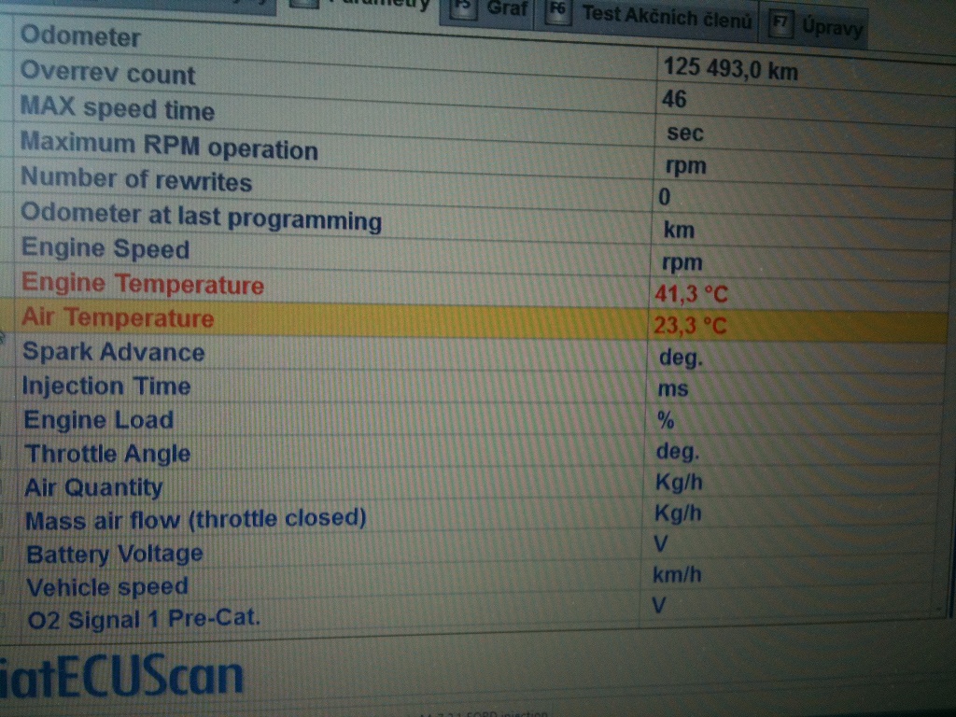Switch to the Graf tab
This screenshot has height=717, width=956.
(x=507, y=9)
